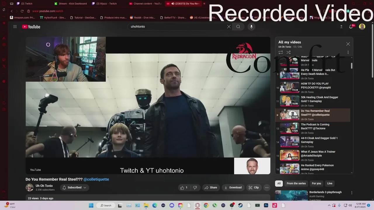Switch to Channel content - YouTube tab
The height and width of the screenshot is (210, 374).
click(145, 3)
